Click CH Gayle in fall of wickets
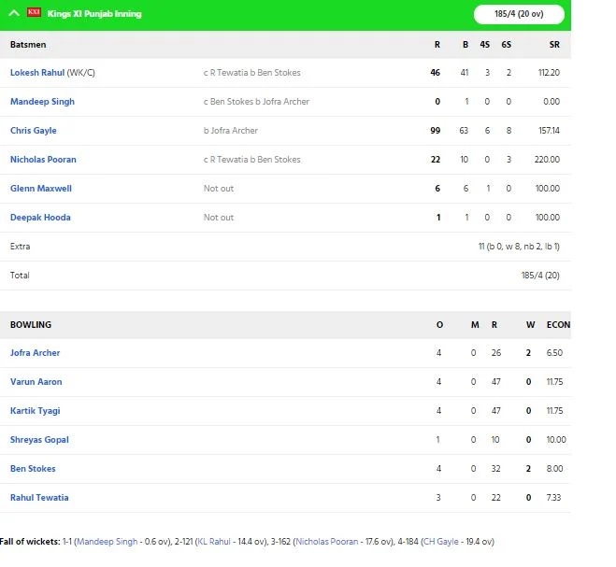Screen dimensions: 616x567 tap(440, 542)
